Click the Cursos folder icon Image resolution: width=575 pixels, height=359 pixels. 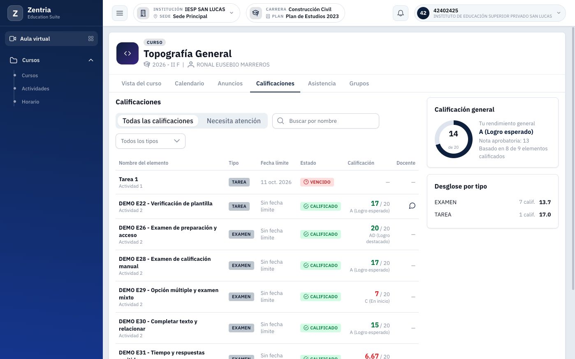[14, 60]
